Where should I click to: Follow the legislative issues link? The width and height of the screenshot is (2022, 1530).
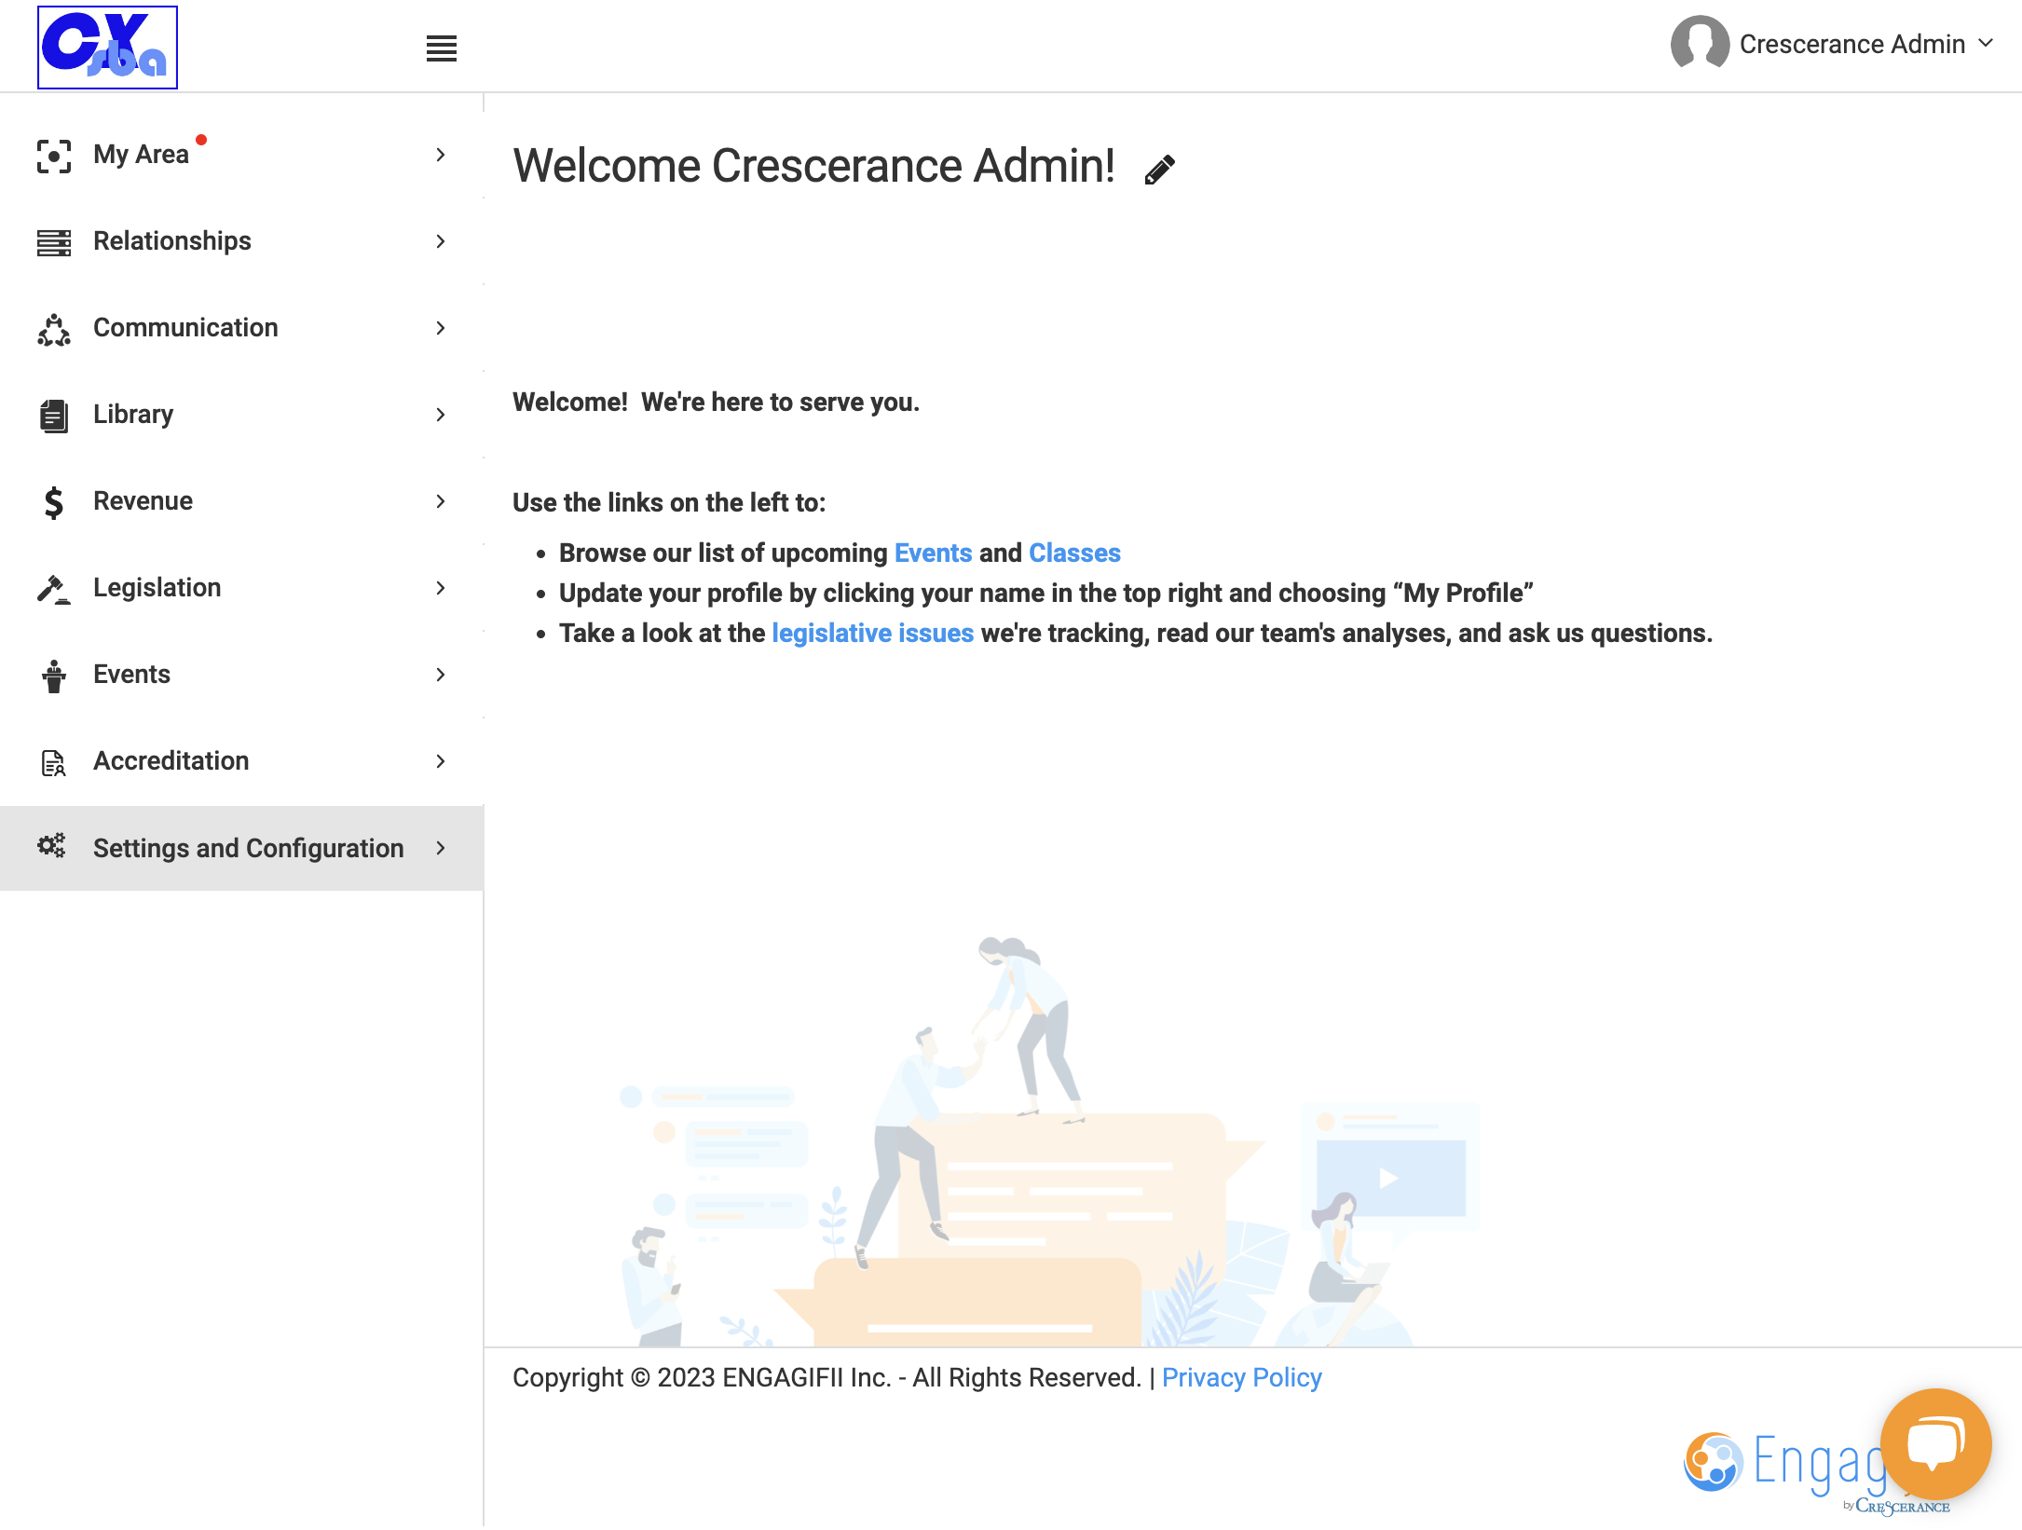[872, 633]
